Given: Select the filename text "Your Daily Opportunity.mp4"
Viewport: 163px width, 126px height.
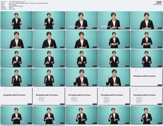Looking at the screenshot, I should (17, 2).
